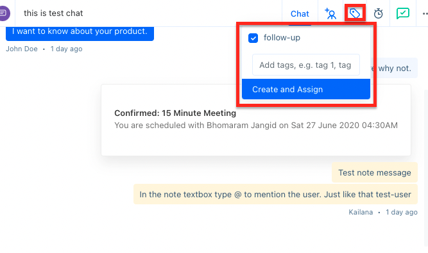This screenshot has width=428, height=253.
Task: Click the scheduled meeting details text
Action: coord(256,126)
